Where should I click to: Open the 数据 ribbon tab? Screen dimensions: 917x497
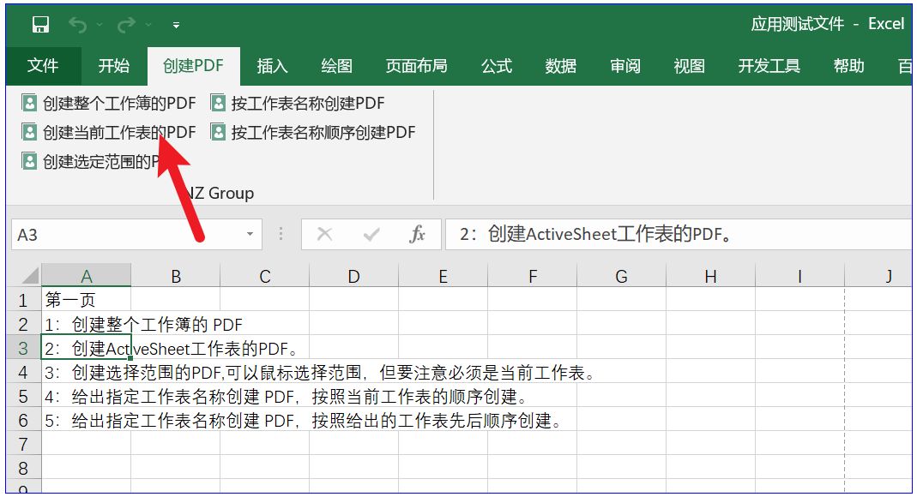pos(560,65)
